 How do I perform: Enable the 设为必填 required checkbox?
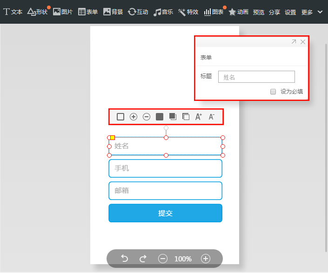click(x=273, y=92)
